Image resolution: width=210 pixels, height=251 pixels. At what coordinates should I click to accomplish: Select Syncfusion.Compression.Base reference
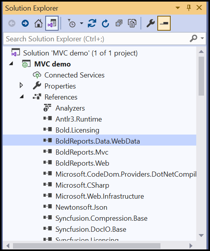[101, 218]
